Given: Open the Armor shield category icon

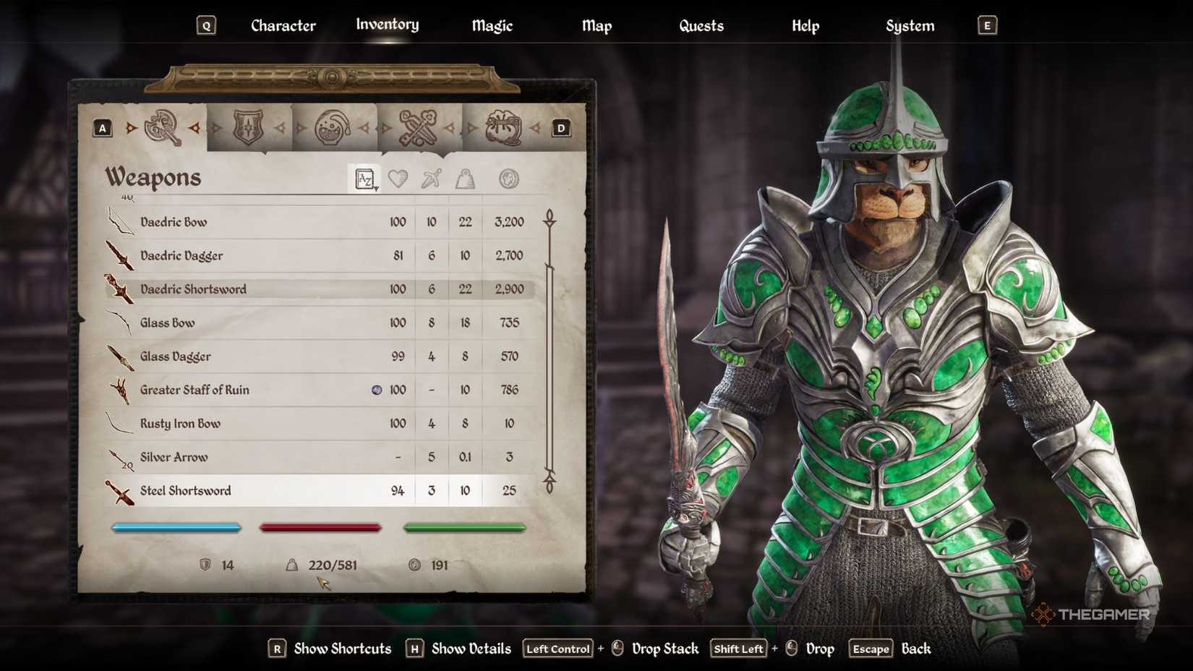Looking at the screenshot, I should (248, 128).
